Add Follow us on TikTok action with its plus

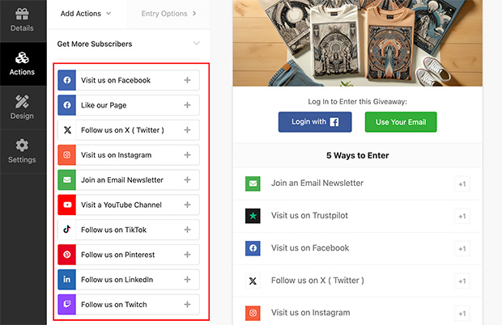coord(187,230)
